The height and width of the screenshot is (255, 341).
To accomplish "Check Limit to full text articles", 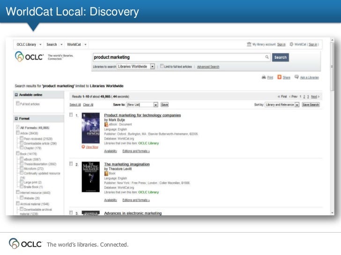I will pyautogui.click(x=162, y=66).
